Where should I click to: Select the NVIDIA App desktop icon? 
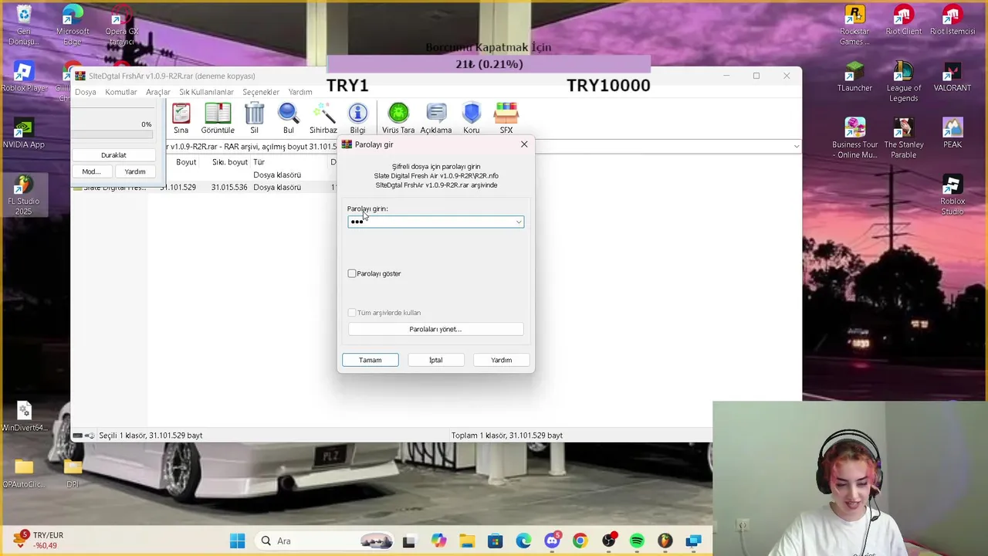pyautogui.click(x=24, y=133)
